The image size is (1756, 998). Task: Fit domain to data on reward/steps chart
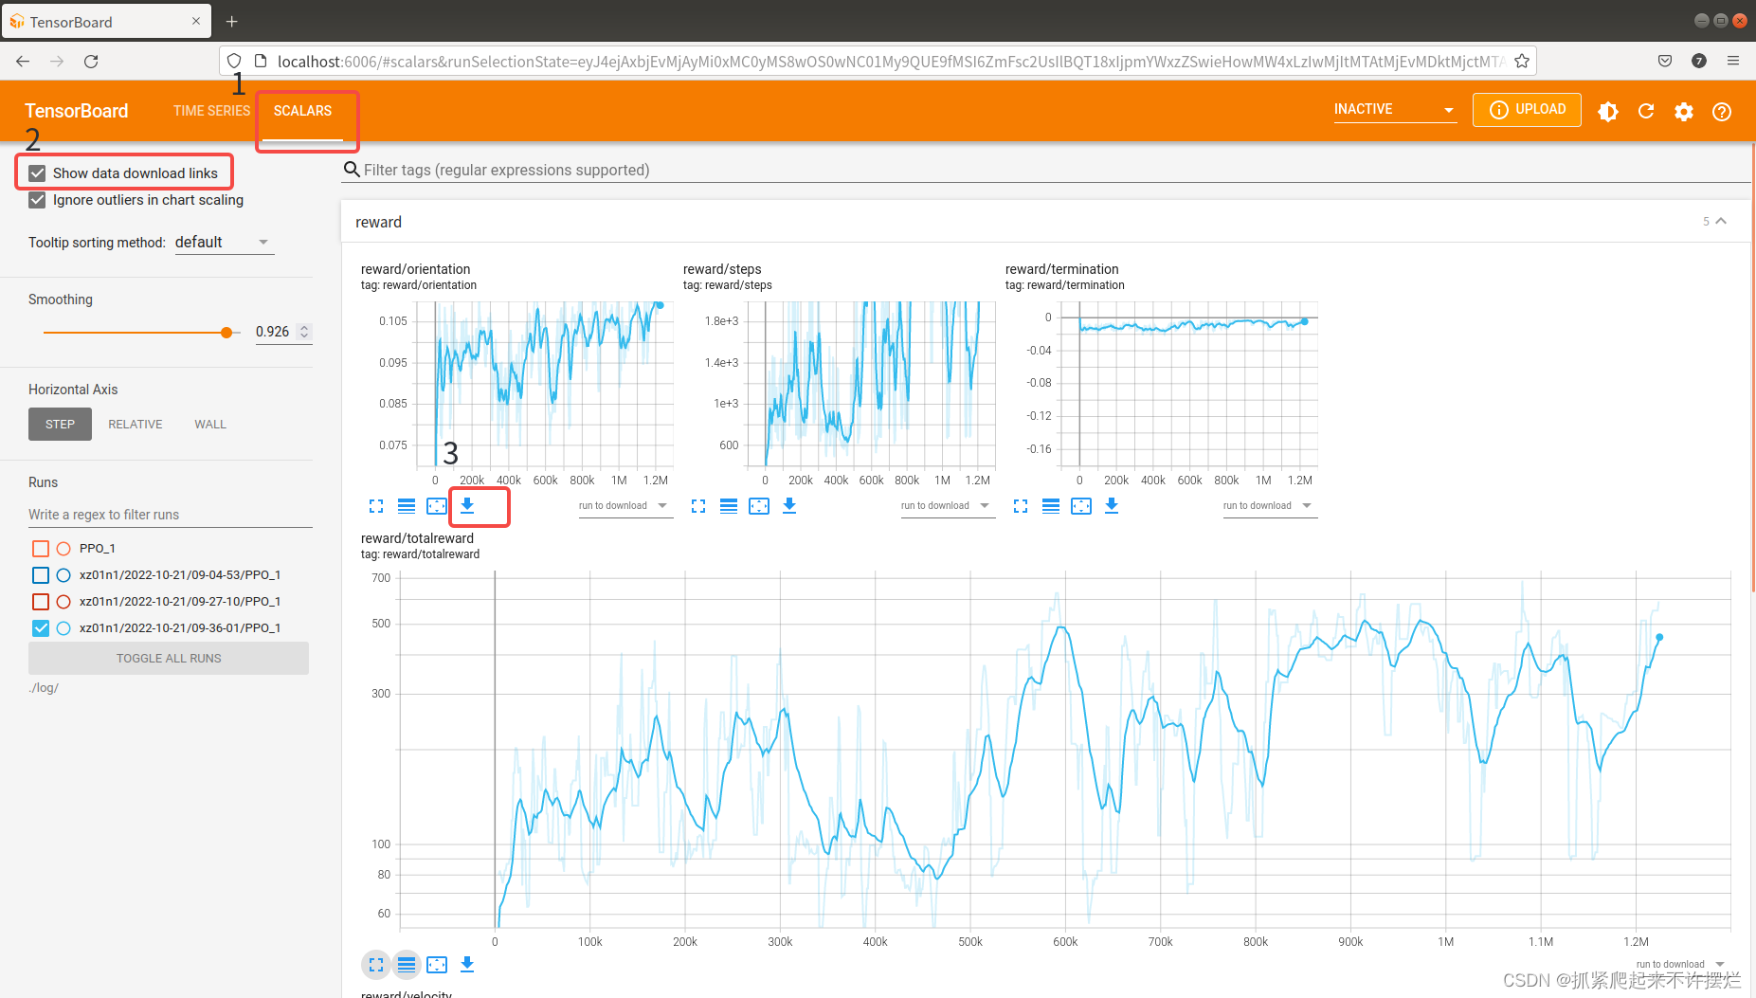tap(759, 506)
